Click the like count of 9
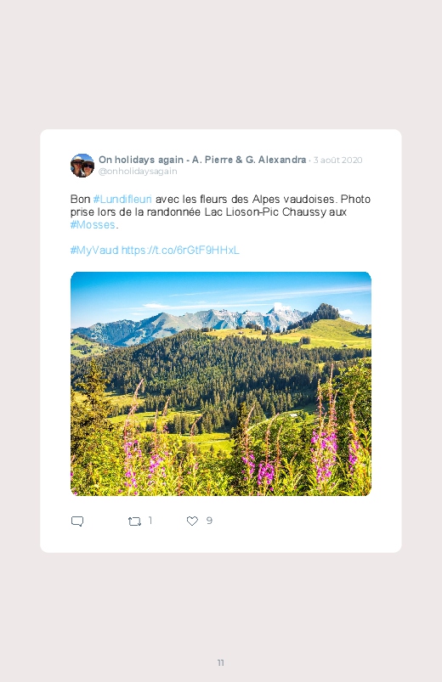Image resolution: width=442 pixels, height=682 pixels. tap(209, 521)
